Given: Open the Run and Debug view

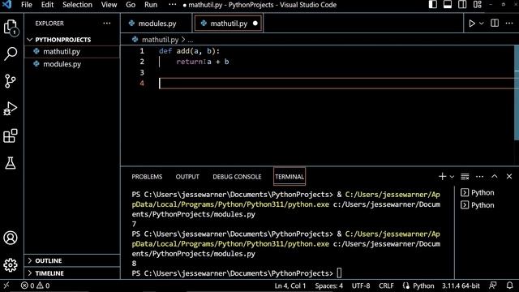Looking at the screenshot, I should 11,108.
